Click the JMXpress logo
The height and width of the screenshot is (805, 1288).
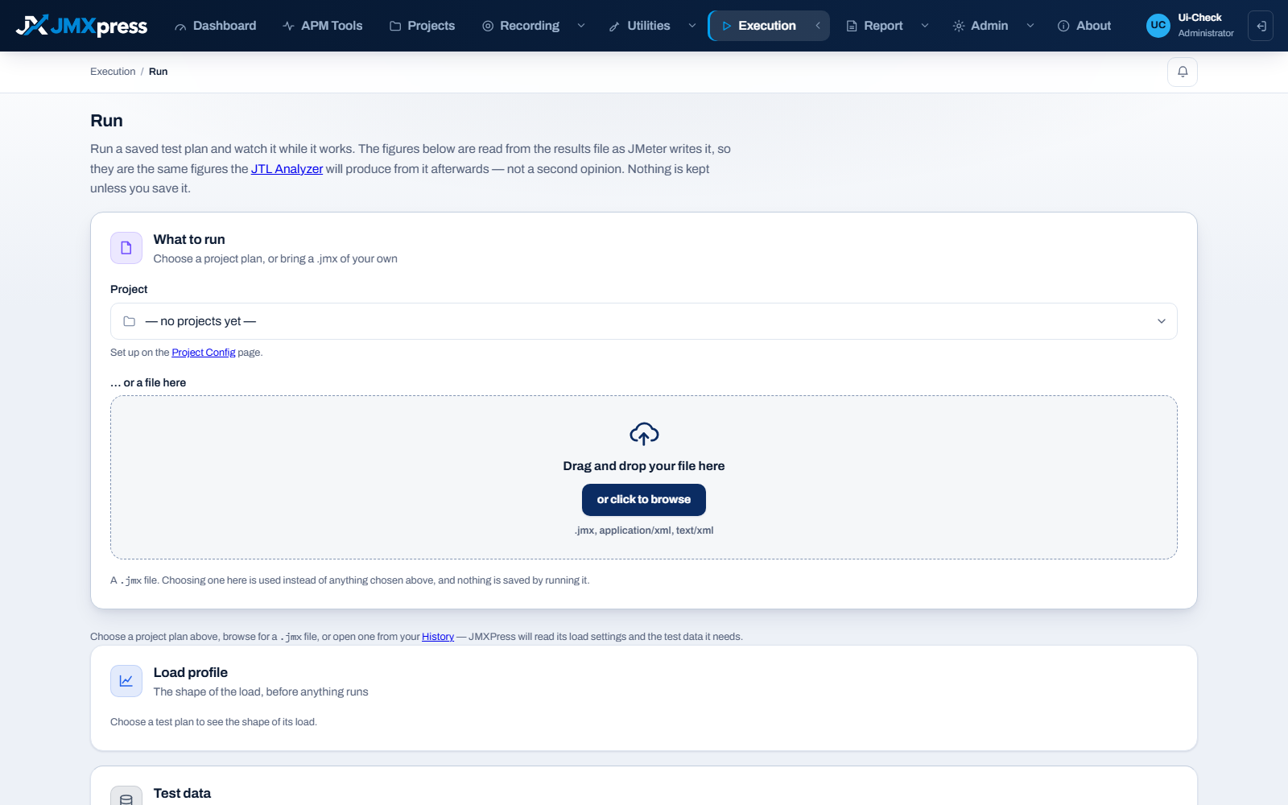click(x=81, y=26)
